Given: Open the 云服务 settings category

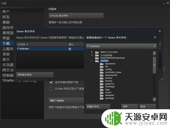Looking at the screenshot, I should tap(8, 49).
